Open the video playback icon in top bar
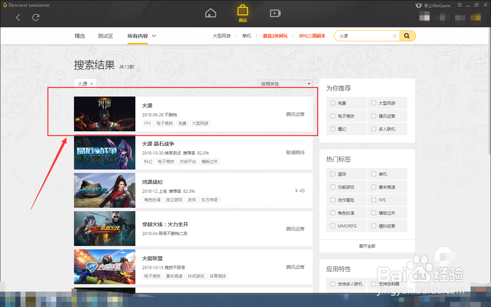Viewport: 491px width, 307px height. [x=275, y=13]
